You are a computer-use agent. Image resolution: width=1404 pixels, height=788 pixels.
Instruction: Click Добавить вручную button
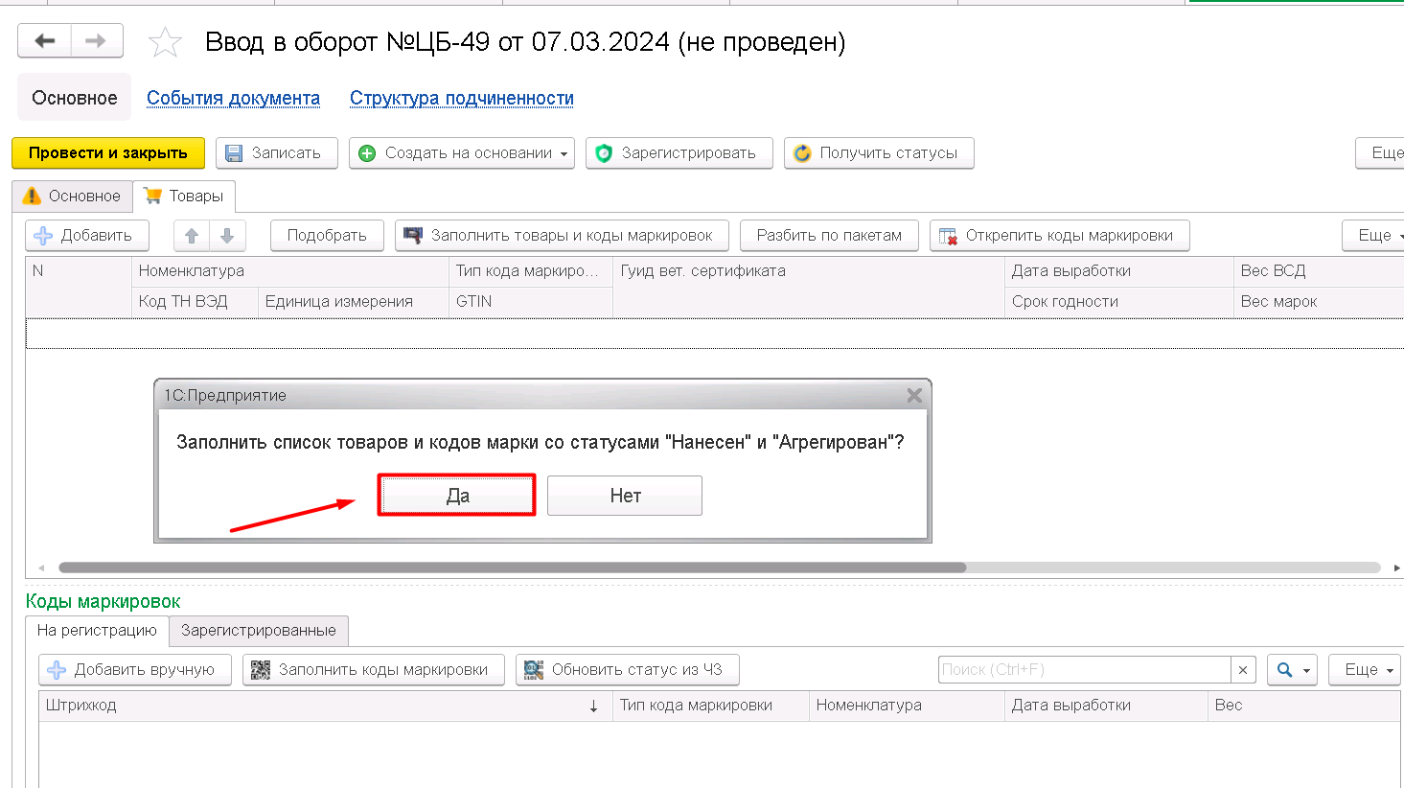135,670
